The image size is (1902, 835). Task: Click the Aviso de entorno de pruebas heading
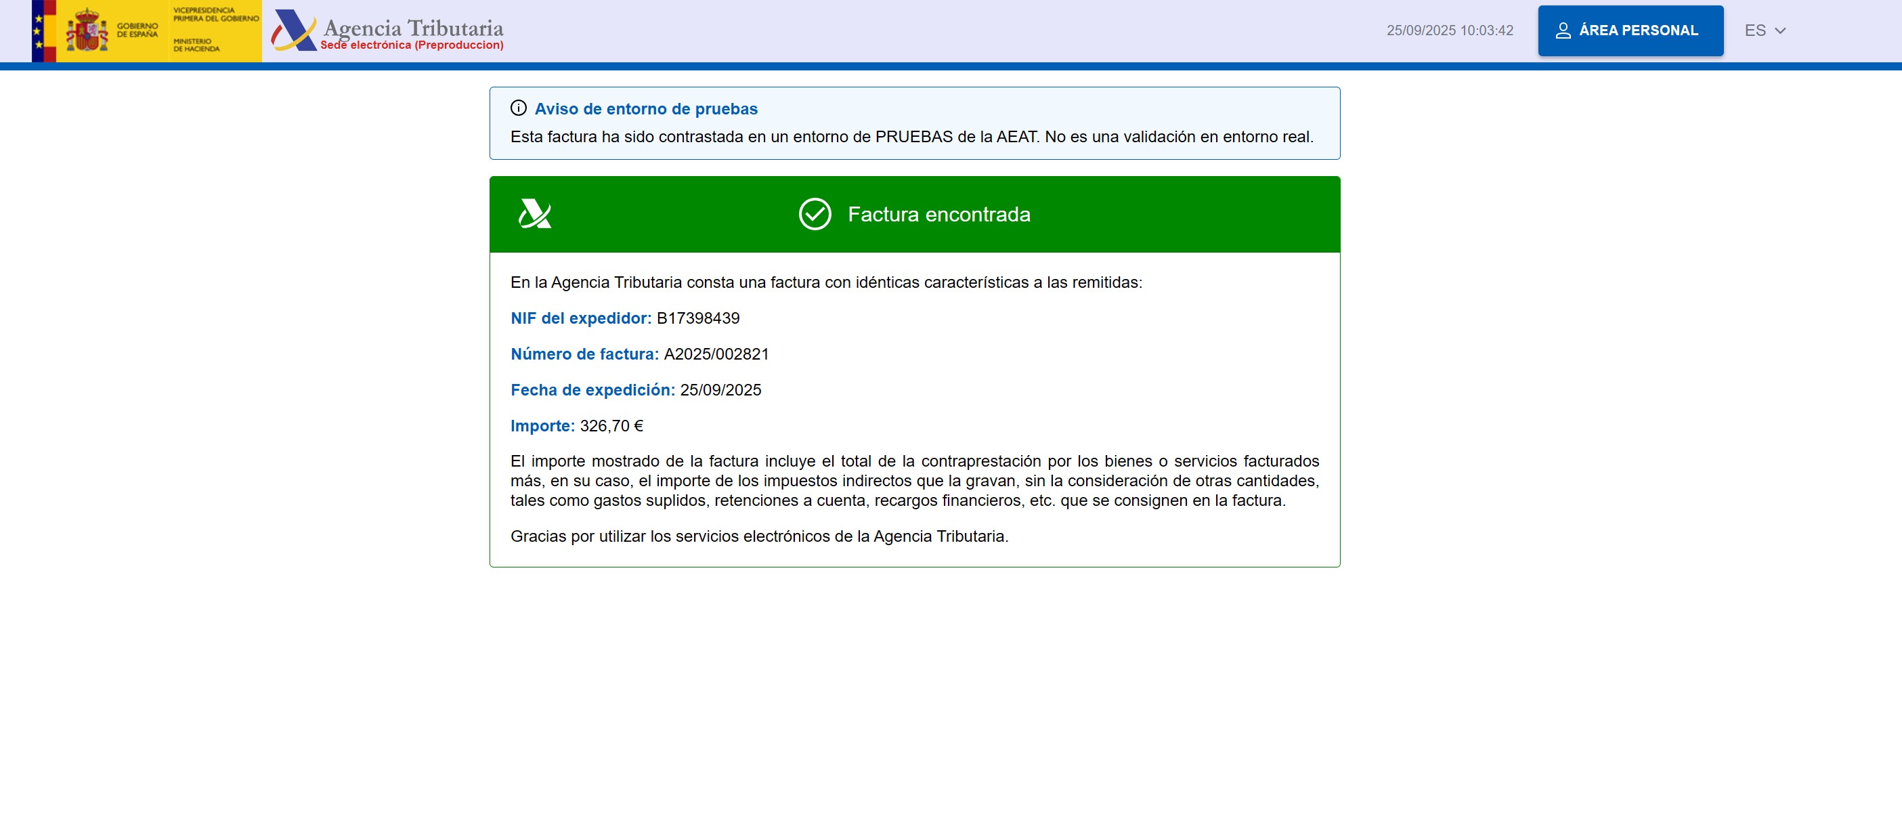point(645,108)
